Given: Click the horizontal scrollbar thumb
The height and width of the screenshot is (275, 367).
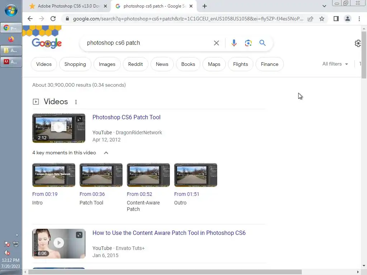Looking at the screenshot, I should click(165, 272).
